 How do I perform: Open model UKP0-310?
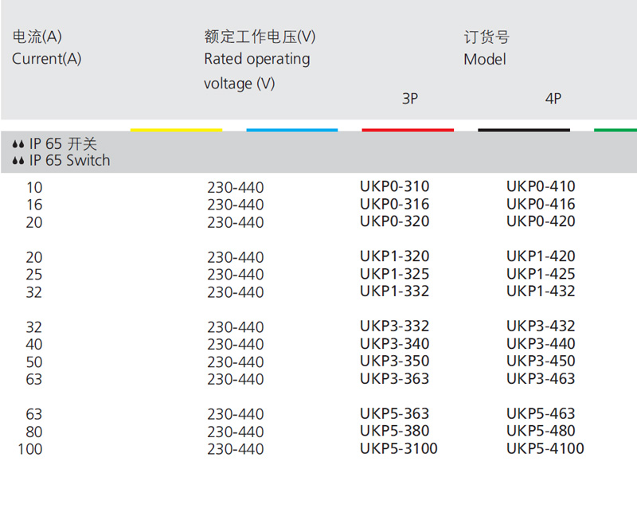coord(394,187)
